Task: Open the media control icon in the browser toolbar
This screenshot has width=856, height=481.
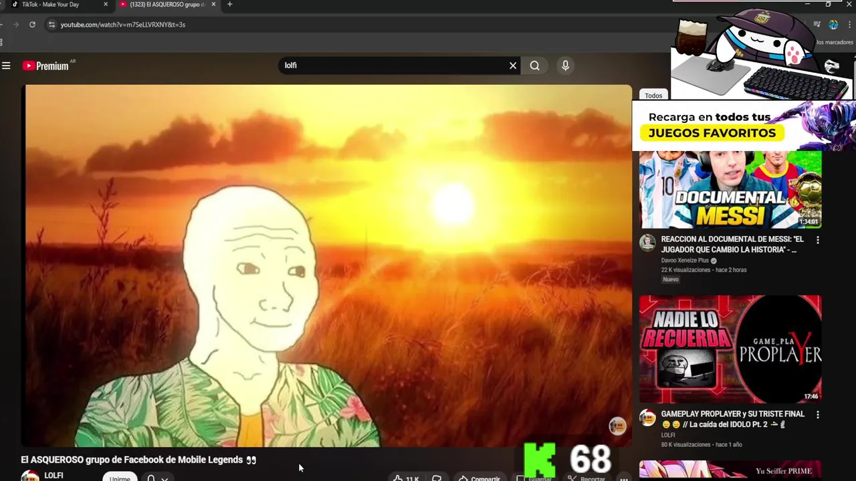Action: click(817, 25)
